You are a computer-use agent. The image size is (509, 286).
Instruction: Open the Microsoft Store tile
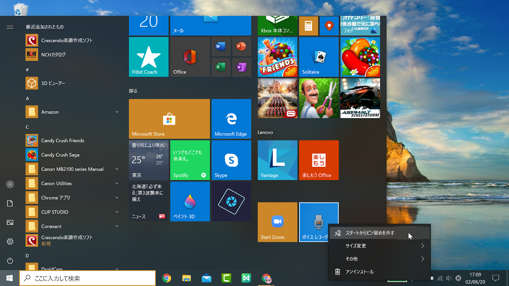tap(169, 119)
